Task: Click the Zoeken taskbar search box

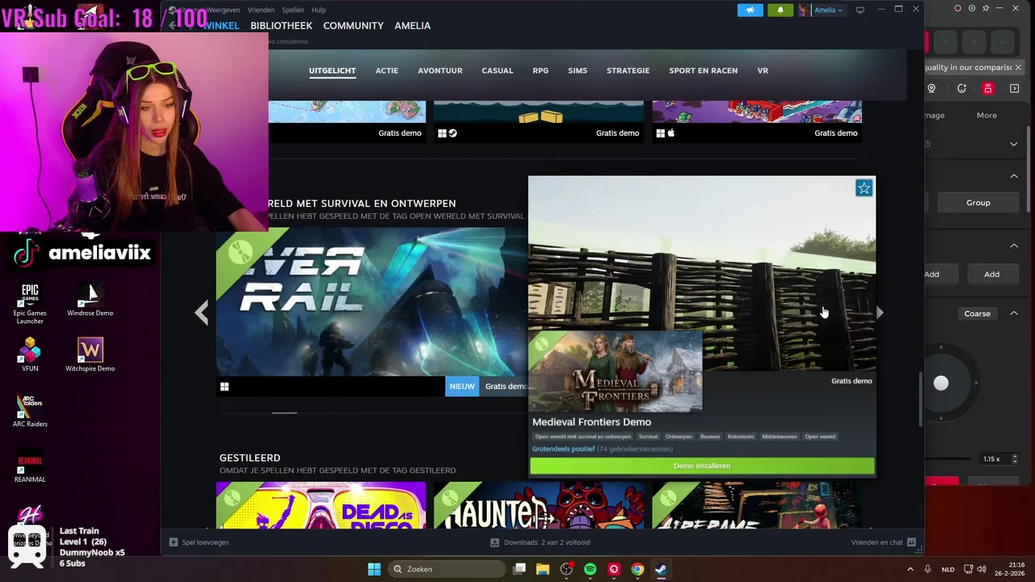Action: point(446,569)
